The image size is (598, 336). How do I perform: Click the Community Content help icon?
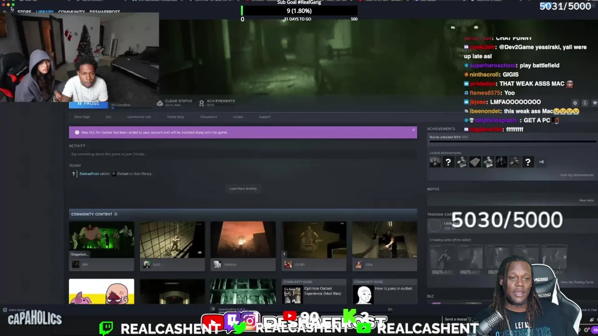115,214
